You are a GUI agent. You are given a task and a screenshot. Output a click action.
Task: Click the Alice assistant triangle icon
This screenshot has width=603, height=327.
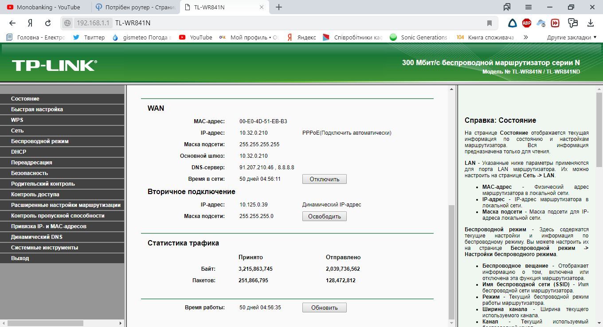[x=512, y=23]
